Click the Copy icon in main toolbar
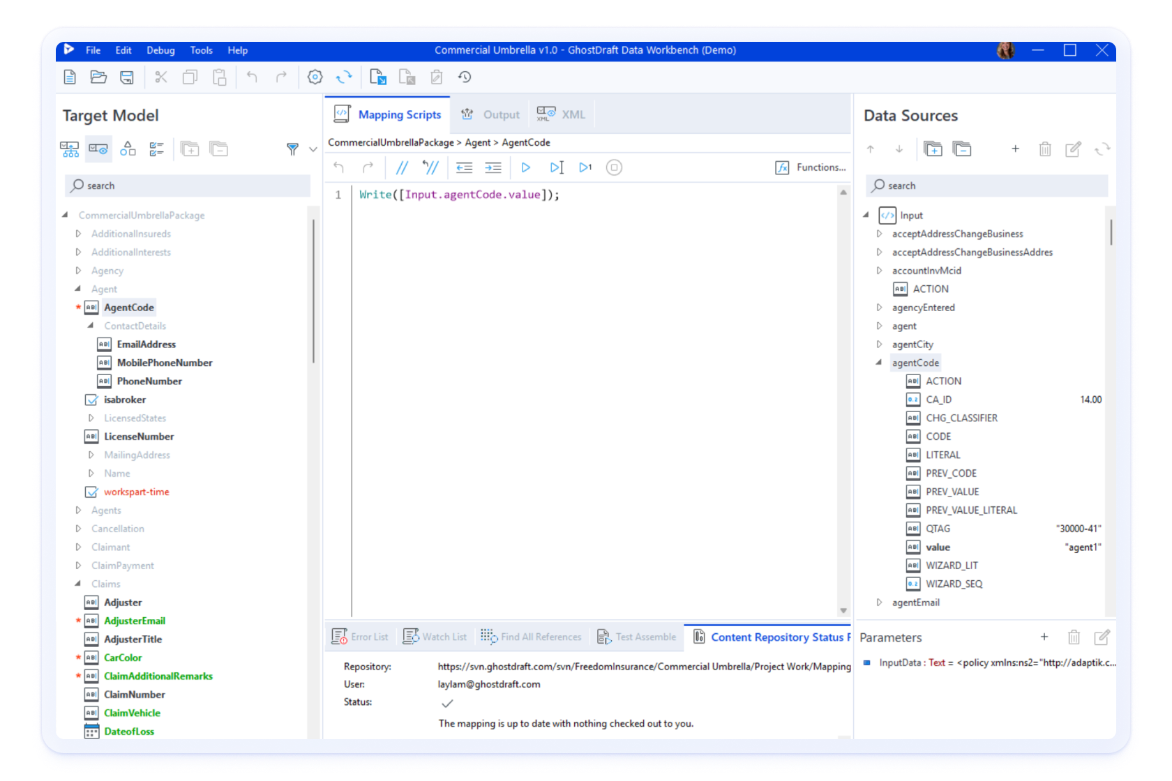This screenshot has width=1172, height=781. click(x=190, y=77)
